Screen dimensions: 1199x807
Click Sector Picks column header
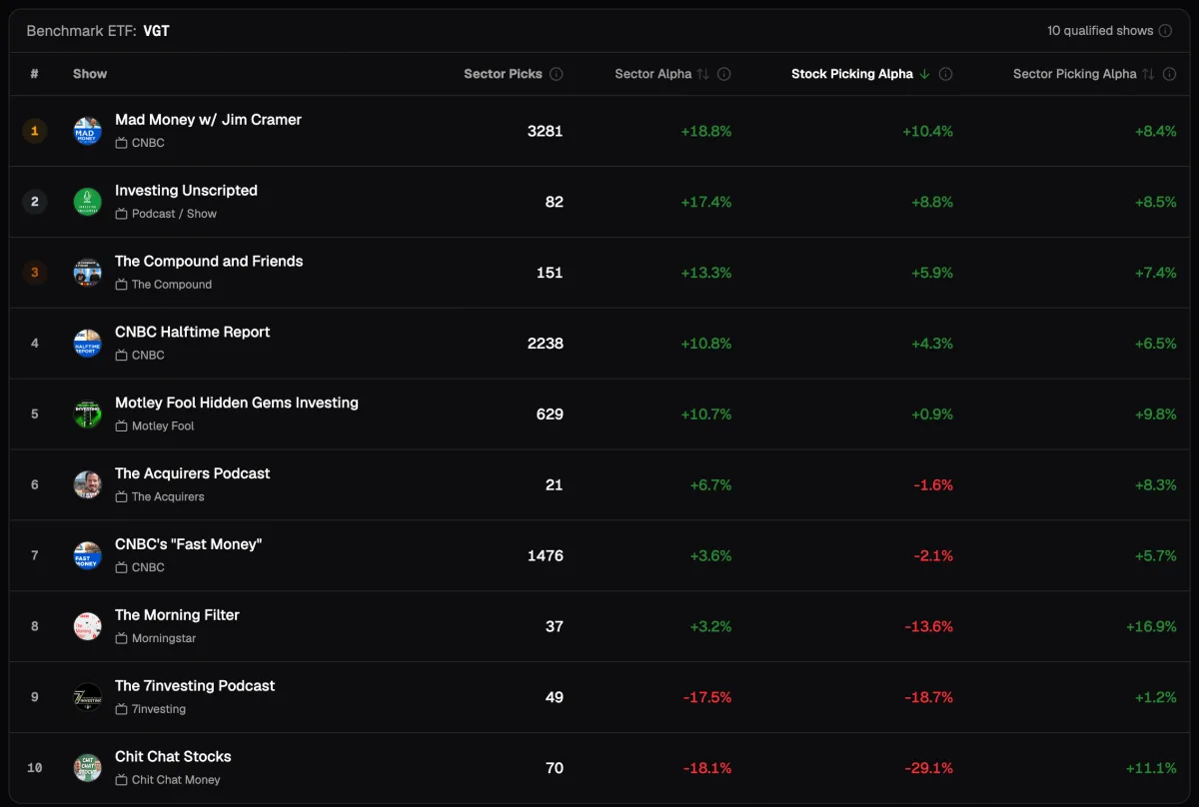[x=503, y=74]
